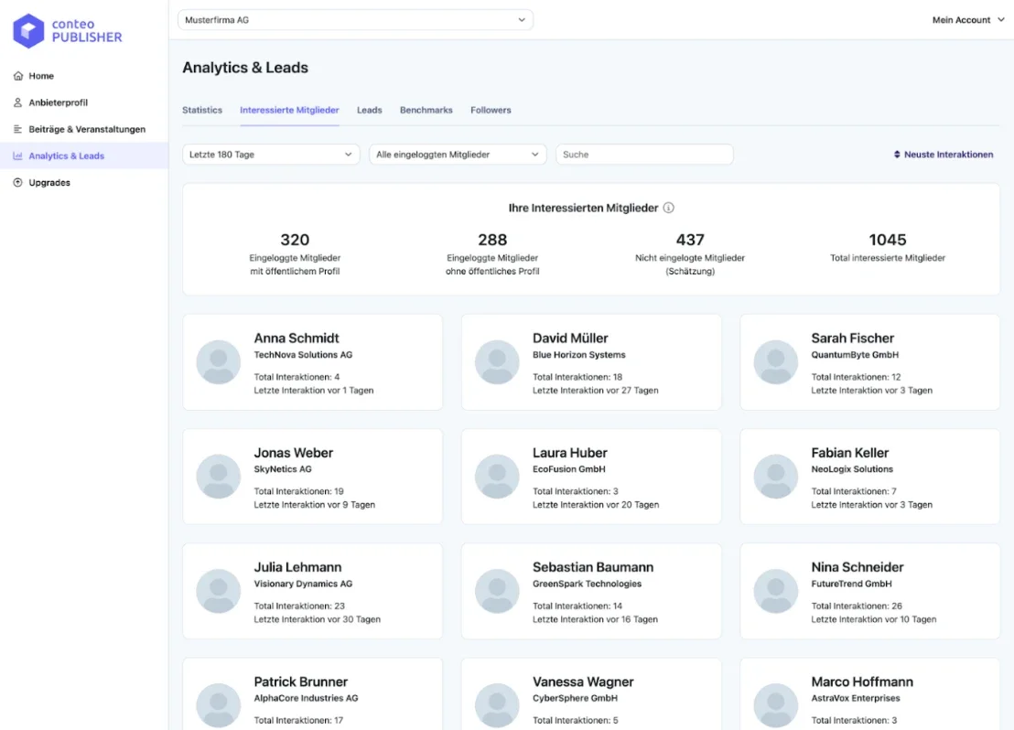Open Anna Schmidt's member card
The height and width of the screenshot is (730, 1014).
(x=312, y=362)
